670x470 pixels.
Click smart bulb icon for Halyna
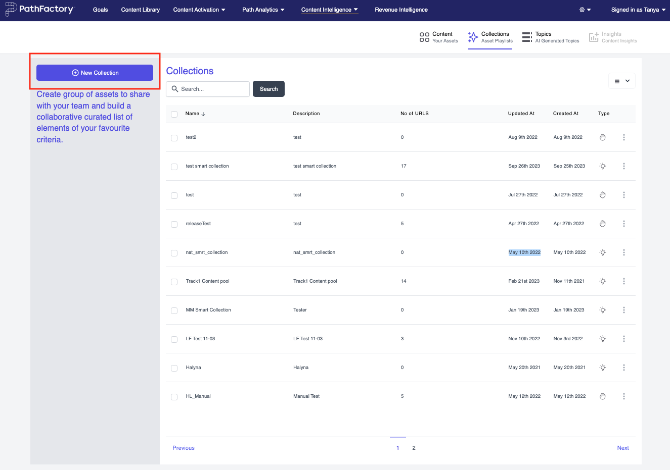[602, 368]
